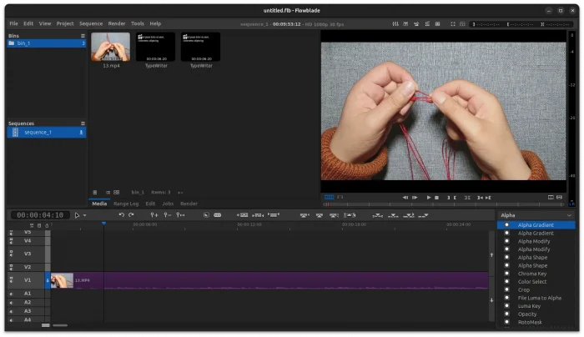
Task: Start playback in the monitor
Action: 428,198
